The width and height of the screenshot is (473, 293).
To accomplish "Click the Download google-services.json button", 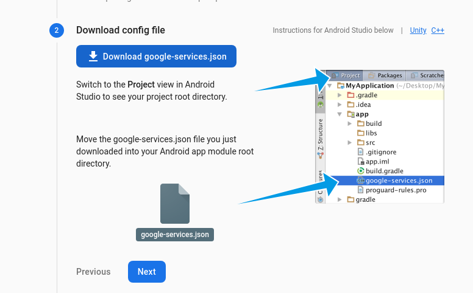I will click(156, 57).
